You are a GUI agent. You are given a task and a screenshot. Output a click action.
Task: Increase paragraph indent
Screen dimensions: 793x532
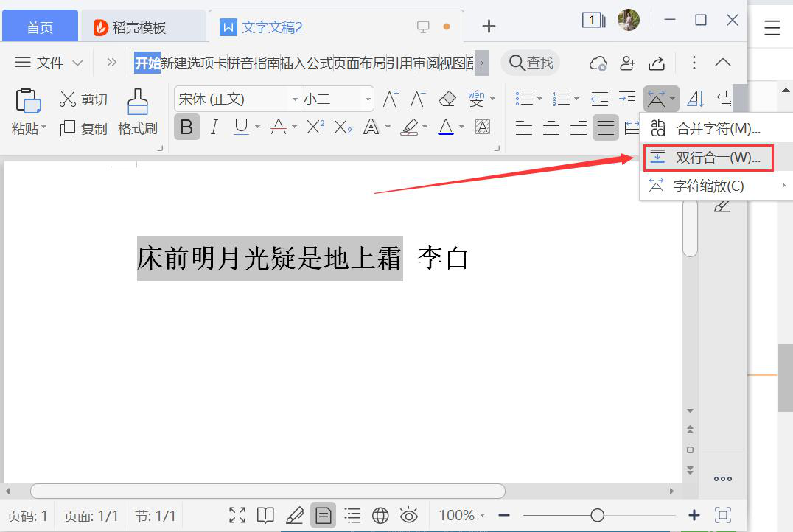[x=627, y=99]
